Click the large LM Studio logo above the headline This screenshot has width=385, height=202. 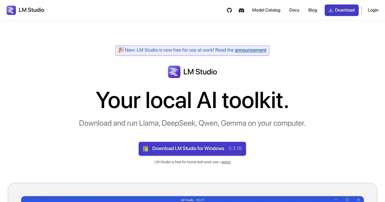click(x=174, y=72)
